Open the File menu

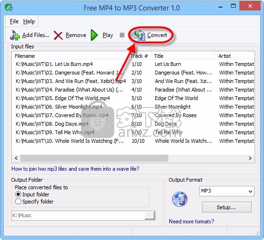click(14, 21)
